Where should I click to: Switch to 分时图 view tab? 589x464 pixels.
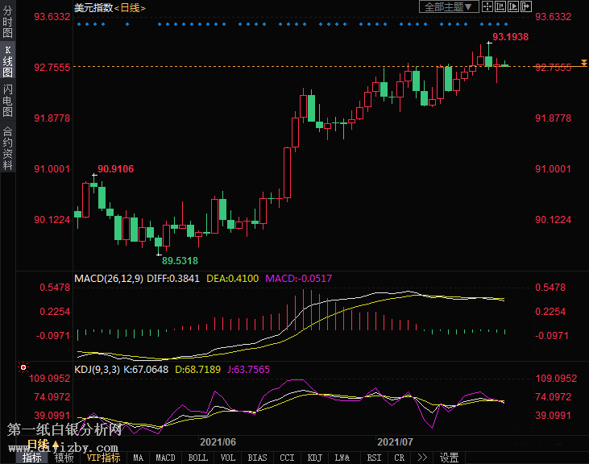point(7,23)
